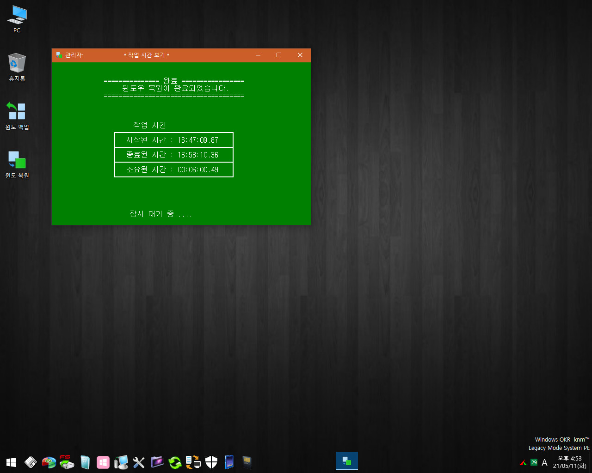The width and height of the screenshot is (592, 473).
Task: Click the red-green arrow tray icon
Action: pos(523,462)
